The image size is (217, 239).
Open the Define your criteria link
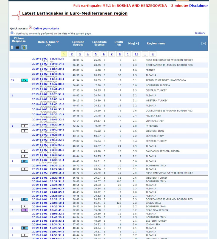point(46,28)
